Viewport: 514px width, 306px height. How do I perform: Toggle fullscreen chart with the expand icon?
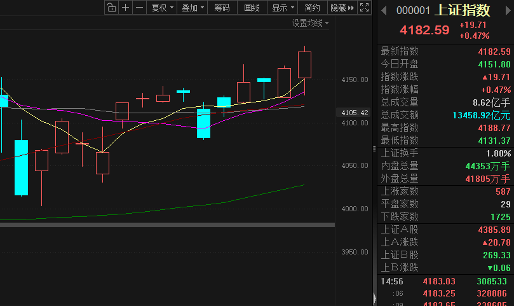(364, 7)
